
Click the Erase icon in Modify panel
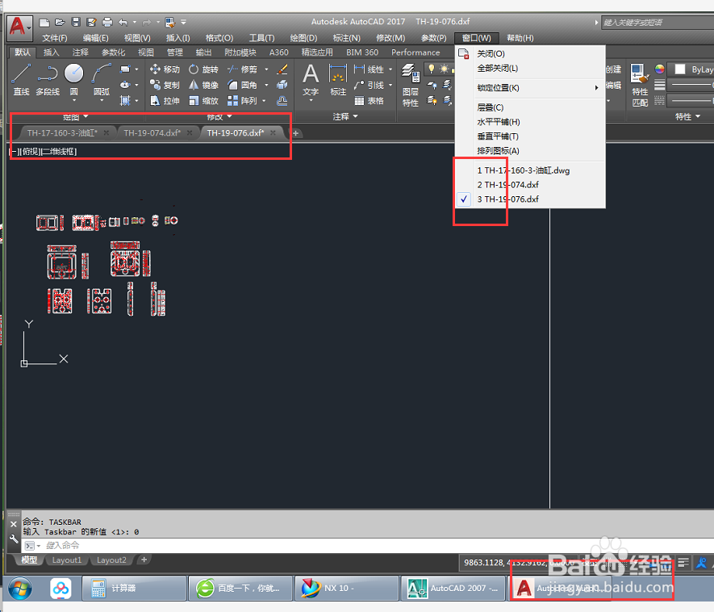282,69
